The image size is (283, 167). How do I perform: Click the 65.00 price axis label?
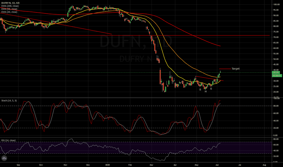[276, 43]
